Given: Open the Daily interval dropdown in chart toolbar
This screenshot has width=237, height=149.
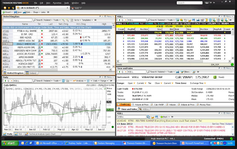Looking at the screenshot, I should [x=96, y=81].
